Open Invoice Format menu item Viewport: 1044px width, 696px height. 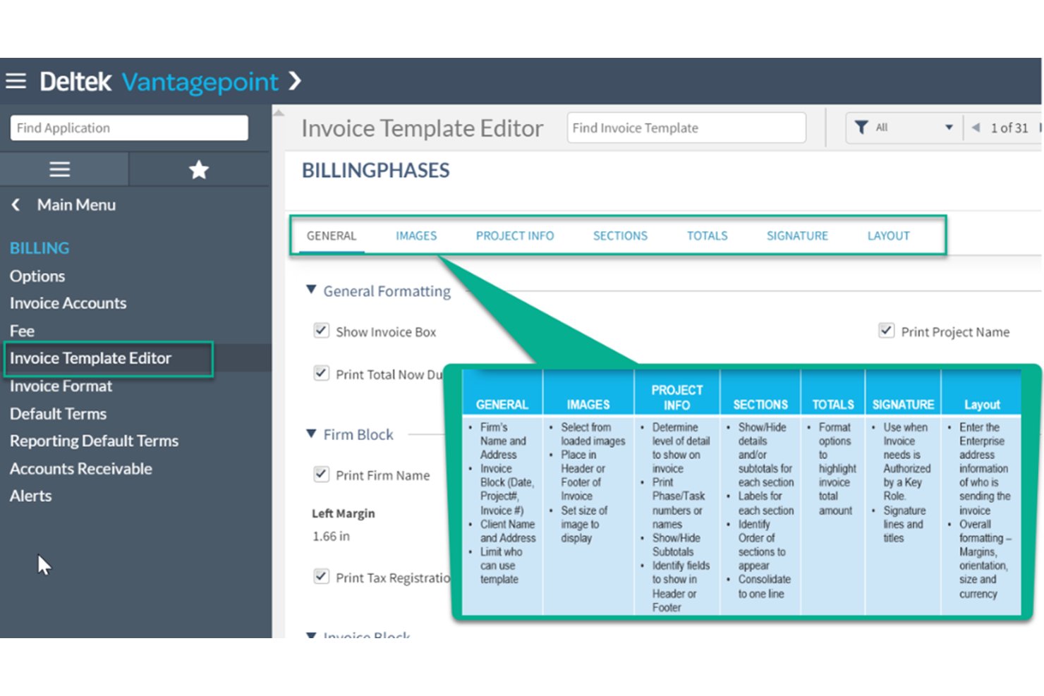coord(61,386)
